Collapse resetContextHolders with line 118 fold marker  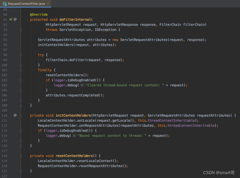21,156
